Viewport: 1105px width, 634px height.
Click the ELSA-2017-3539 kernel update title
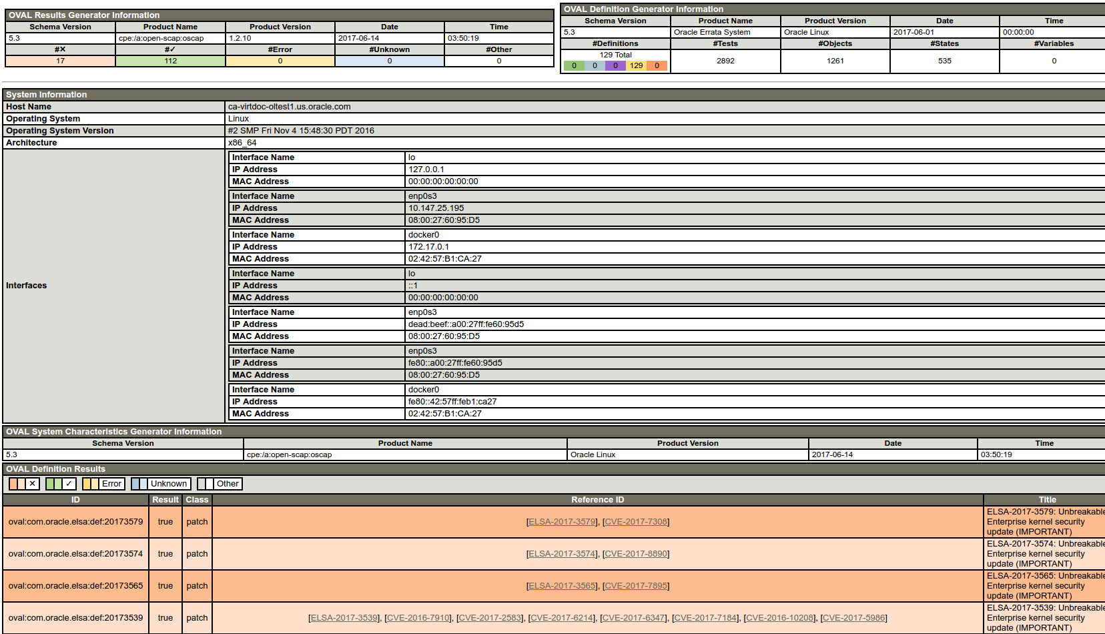[x=1045, y=618]
